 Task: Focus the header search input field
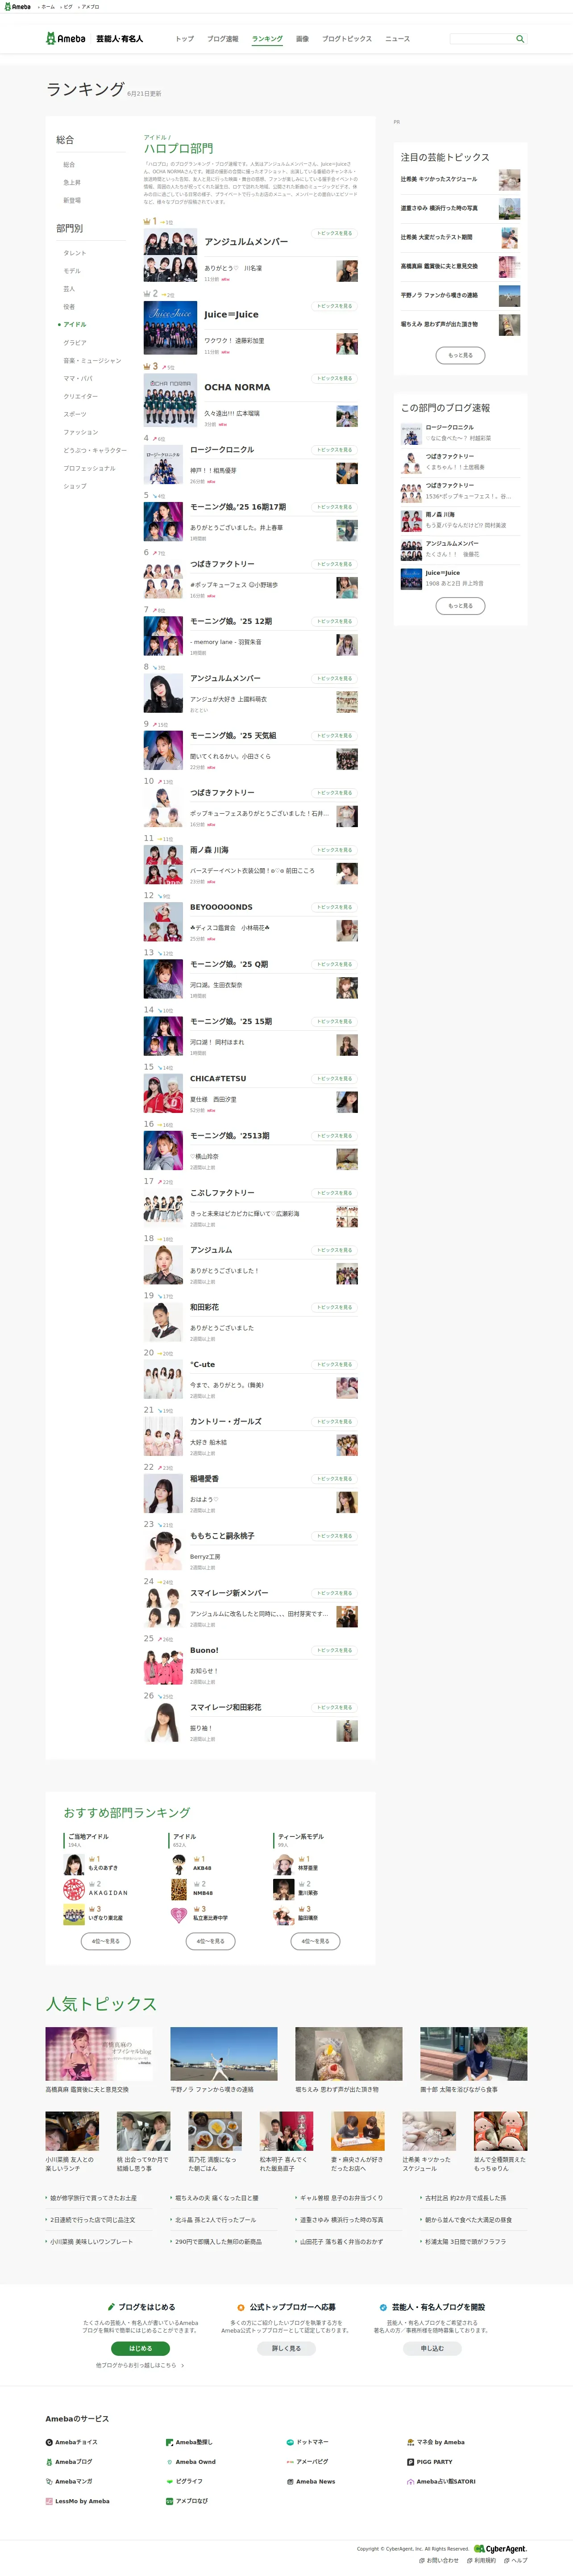coord(481,39)
